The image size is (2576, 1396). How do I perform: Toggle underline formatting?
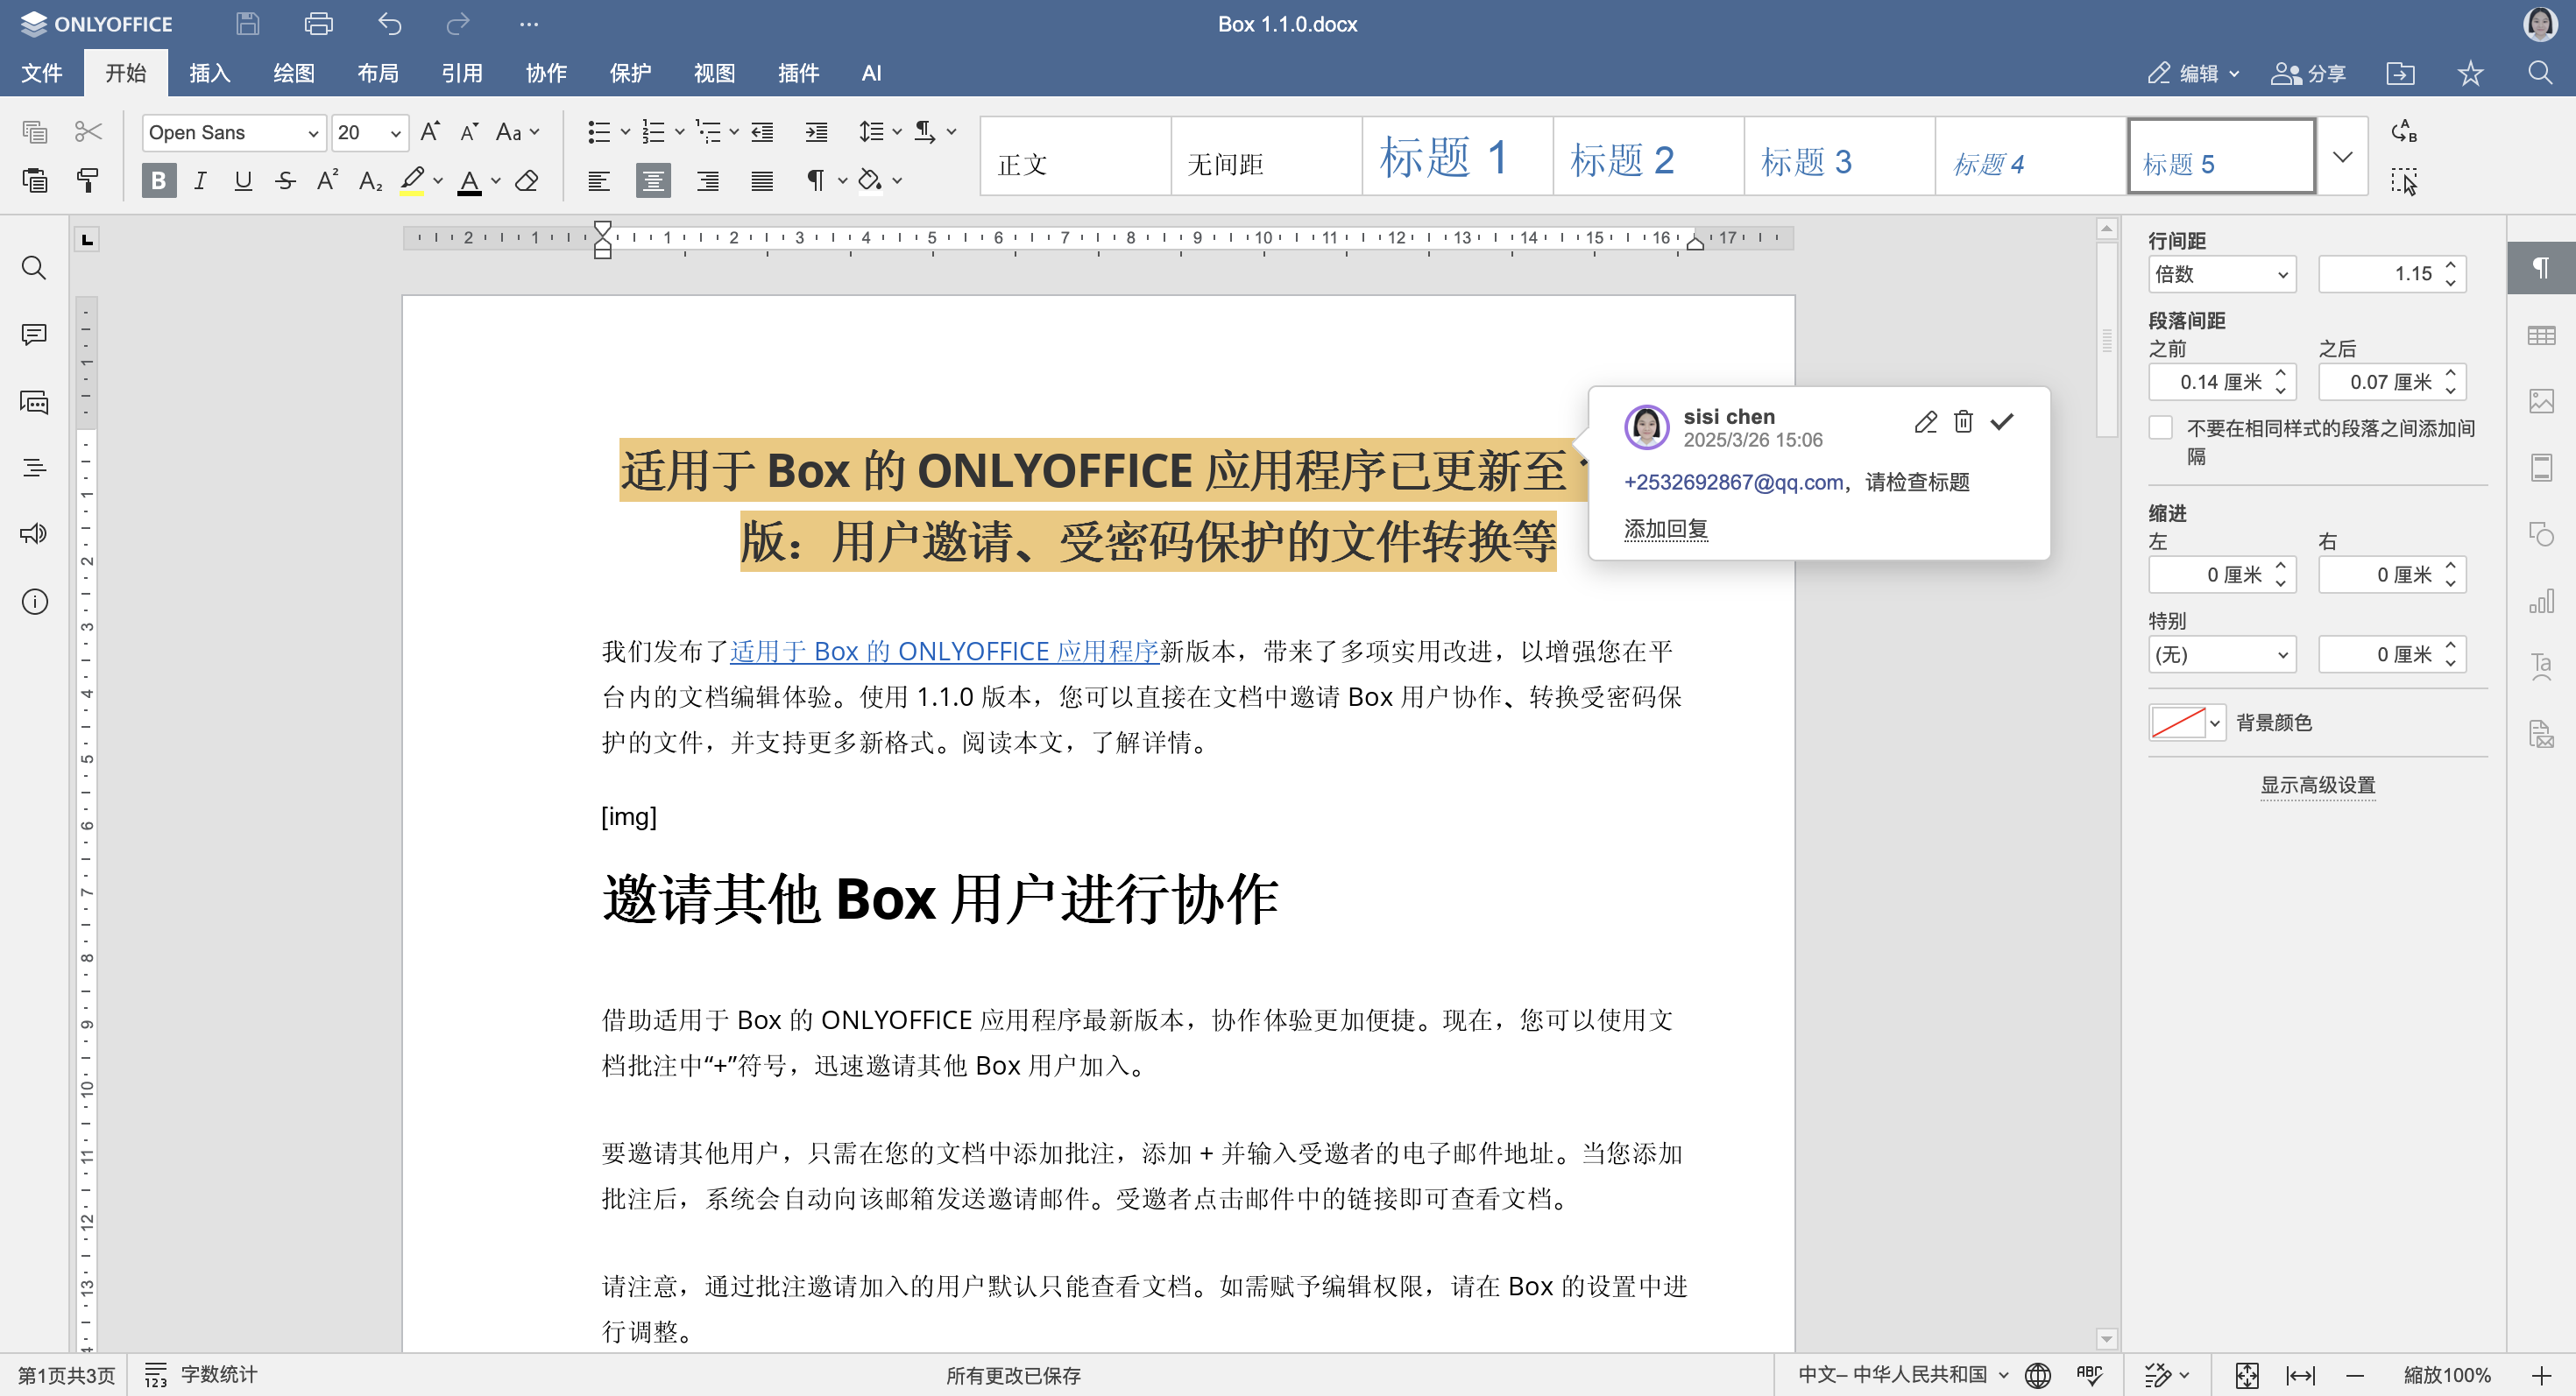tap(243, 181)
